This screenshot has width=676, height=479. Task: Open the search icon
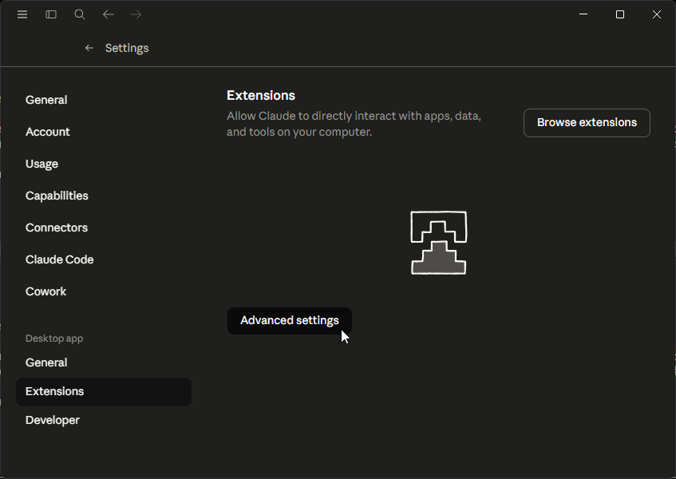[79, 14]
